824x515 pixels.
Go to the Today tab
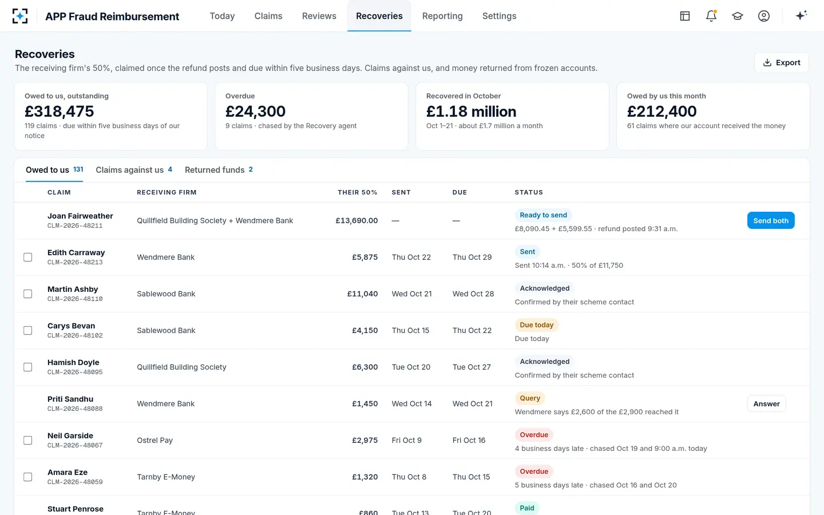point(222,16)
